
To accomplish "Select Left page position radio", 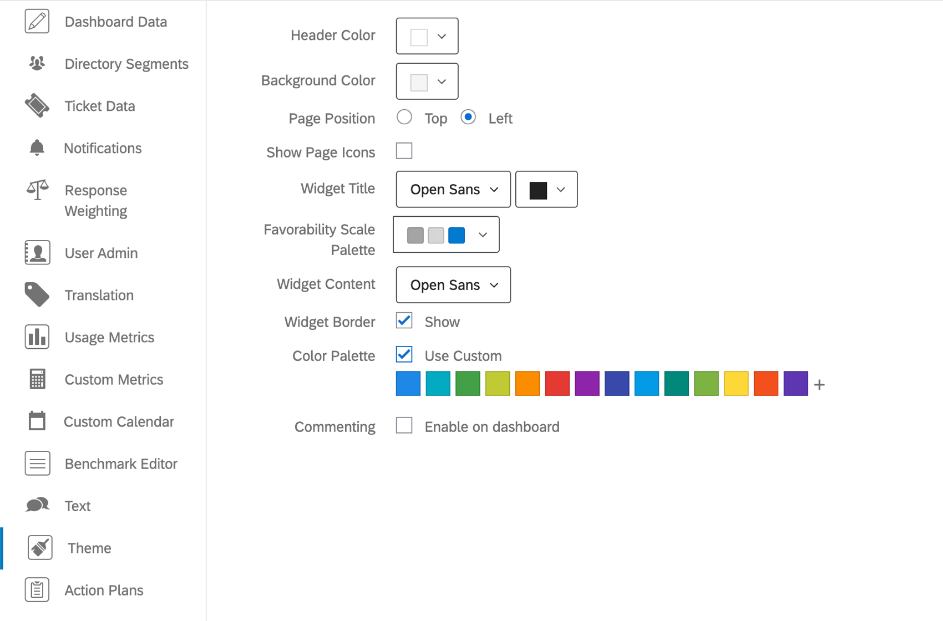I will click(x=468, y=117).
